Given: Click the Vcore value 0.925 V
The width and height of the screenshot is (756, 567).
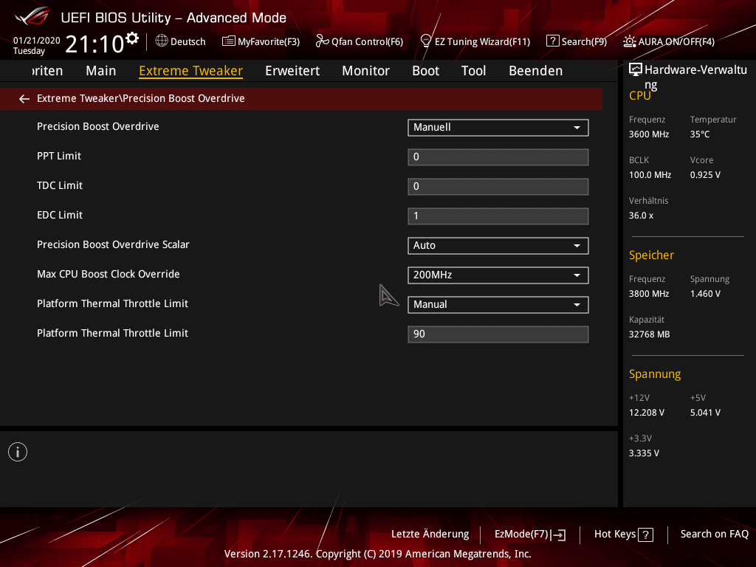Looking at the screenshot, I should (x=705, y=175).
